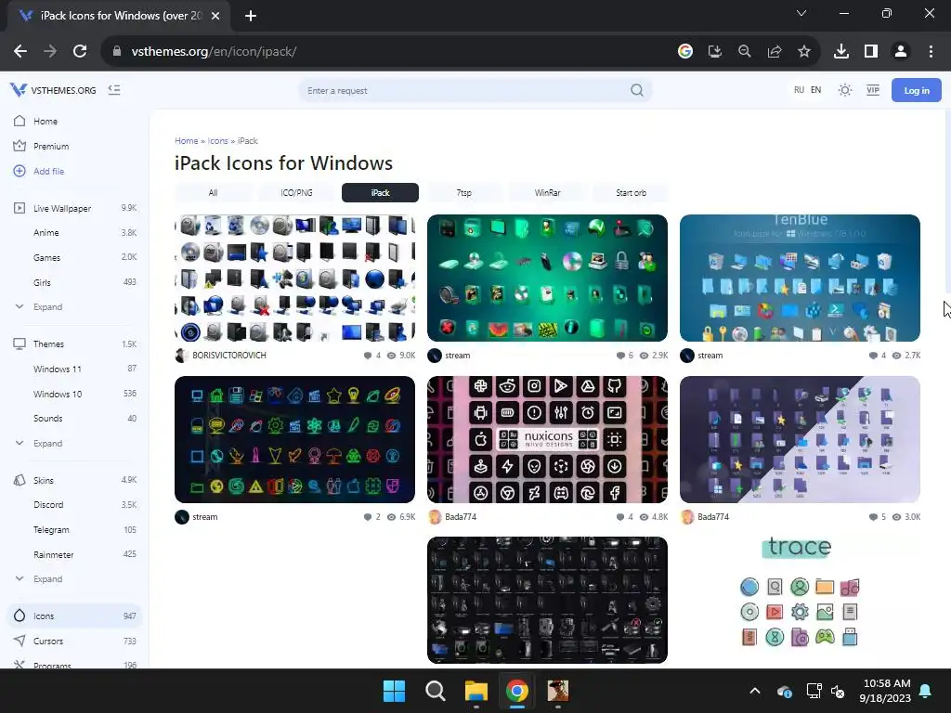Open the Anime category
The height and width of the screenshot is (713, 951).
point(46,232)
